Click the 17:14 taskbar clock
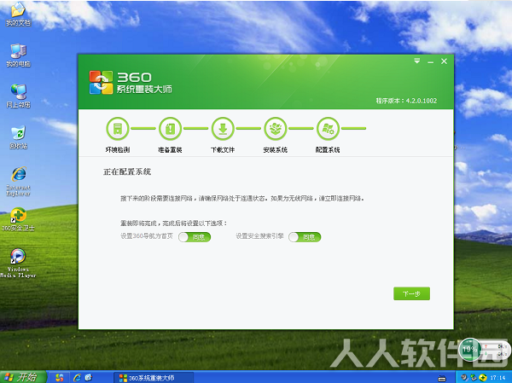Image resolution: width=512 pixels, height=383 pixels. point(497,378)
